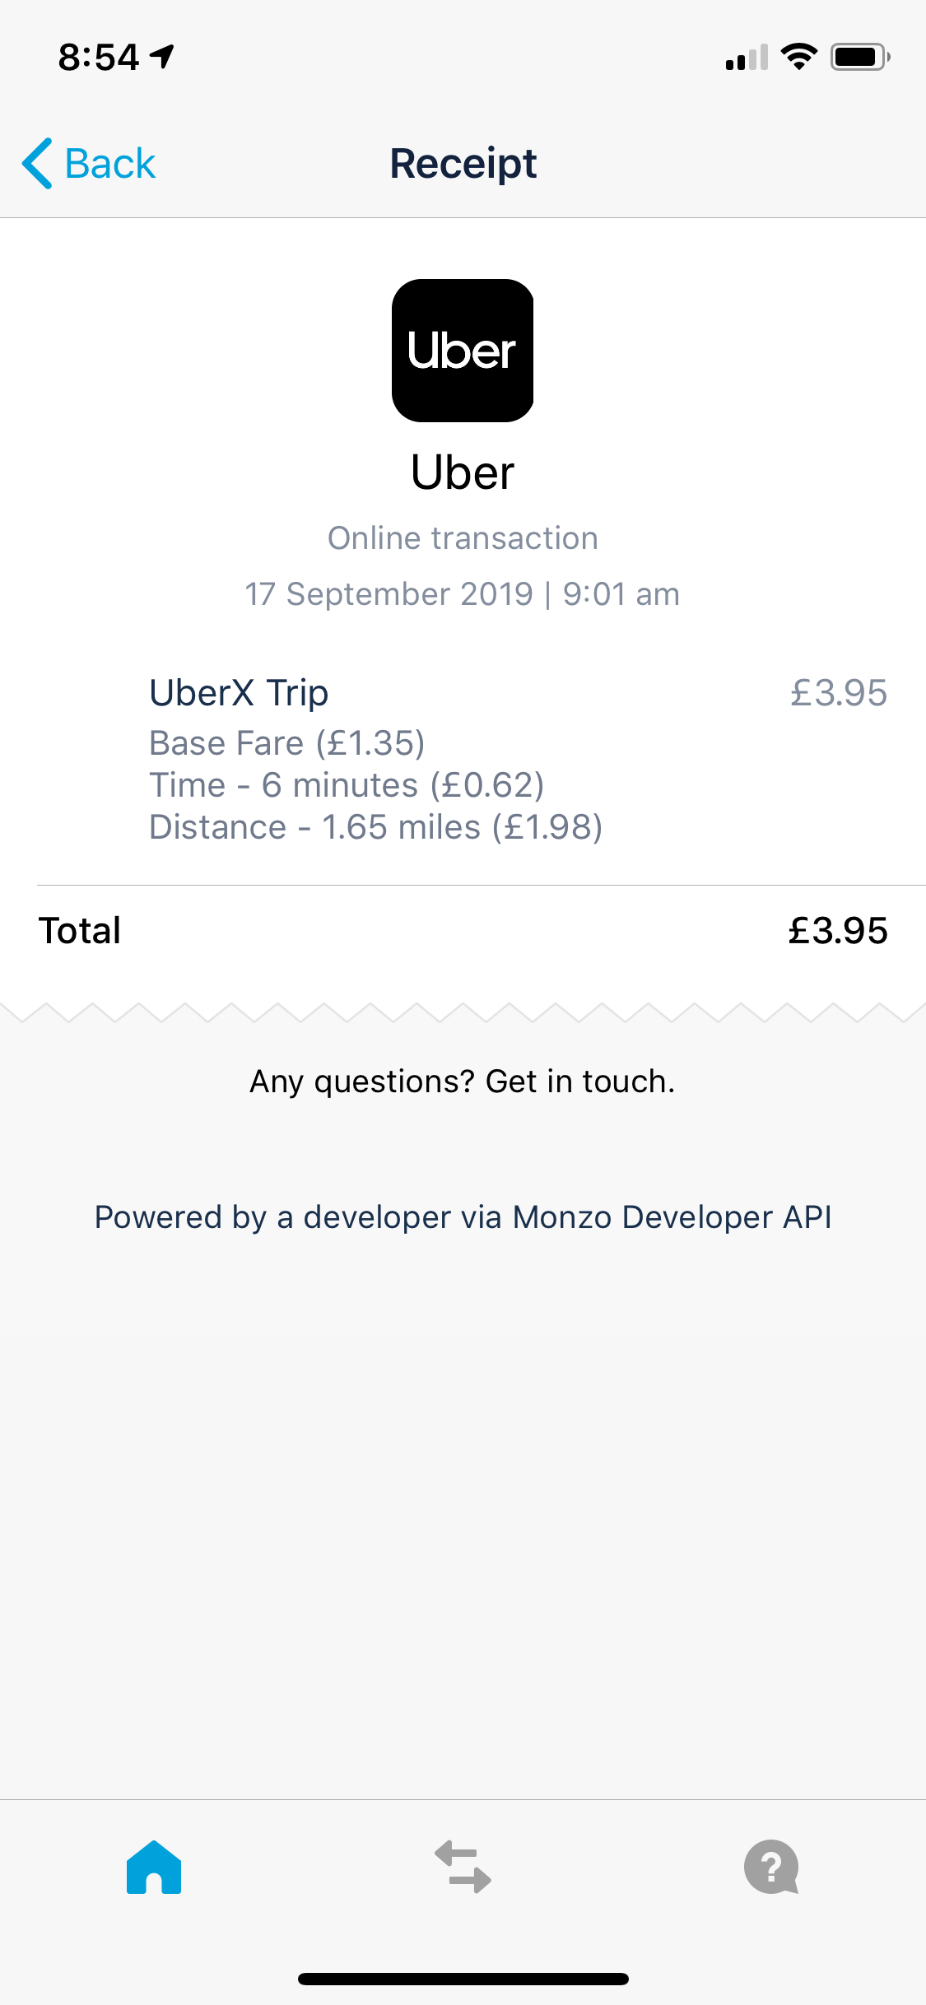Viewport: 926px width, 2005px height.
Task: Tap the home indicator bar
Action: [463, 1979]
